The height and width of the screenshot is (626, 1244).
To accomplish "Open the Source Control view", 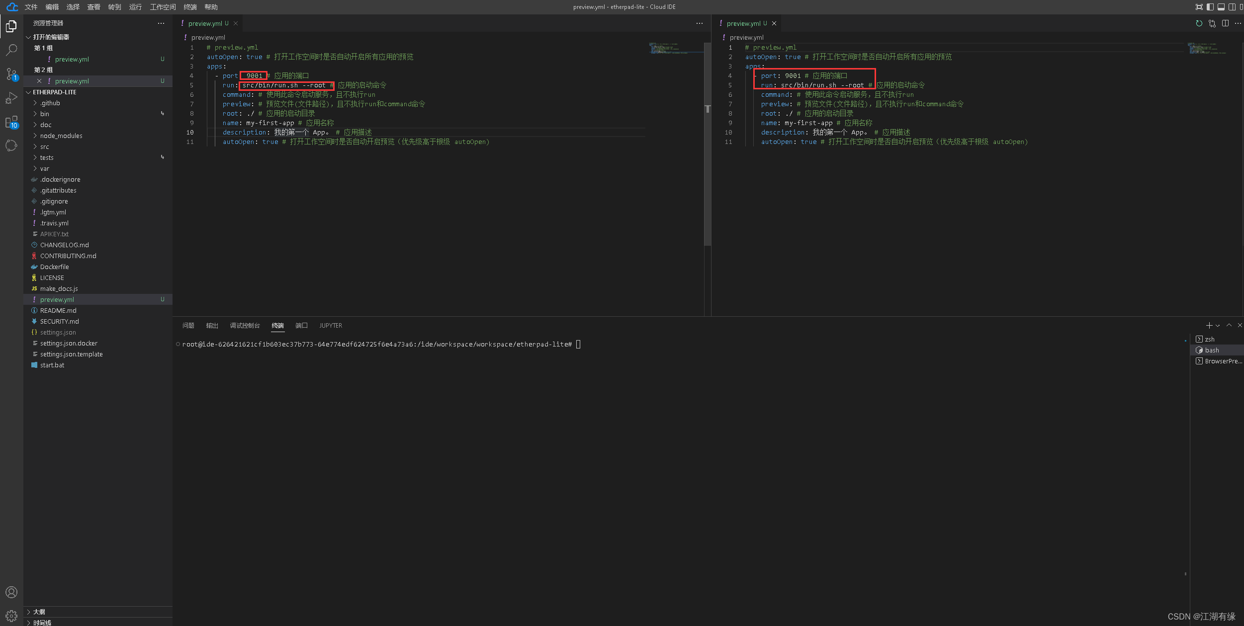I will (11, 74).
